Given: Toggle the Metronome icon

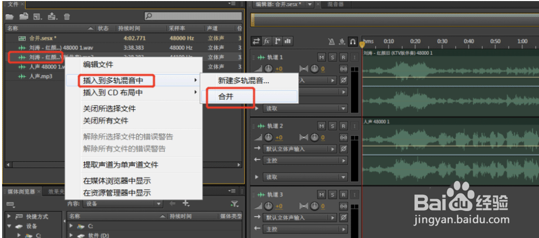Looking at the screenshot, I should point(331,42).
